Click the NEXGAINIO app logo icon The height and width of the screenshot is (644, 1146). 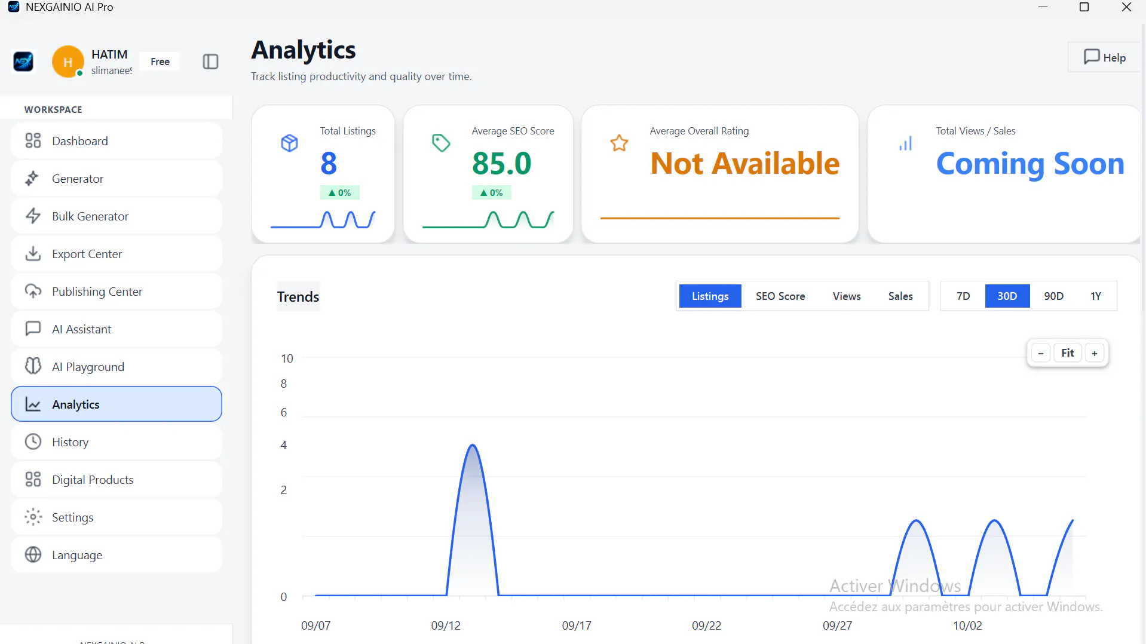tap(23, 62)
